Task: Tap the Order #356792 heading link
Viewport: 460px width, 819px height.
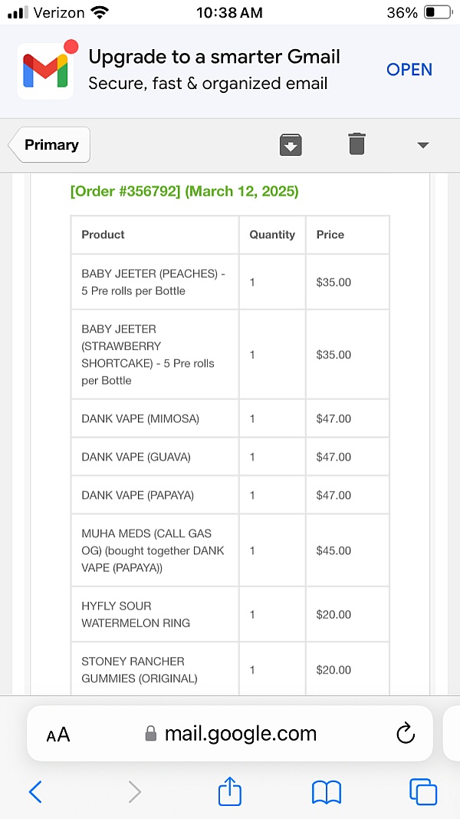Action: (x=184, y=191)
